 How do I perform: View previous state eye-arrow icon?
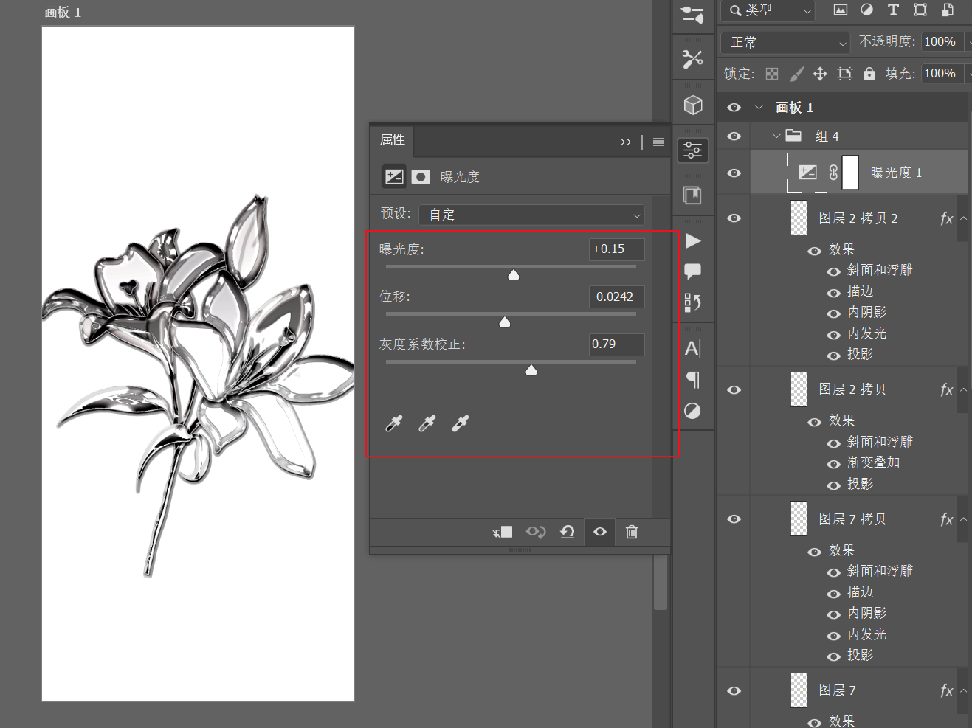pos(536,532)
